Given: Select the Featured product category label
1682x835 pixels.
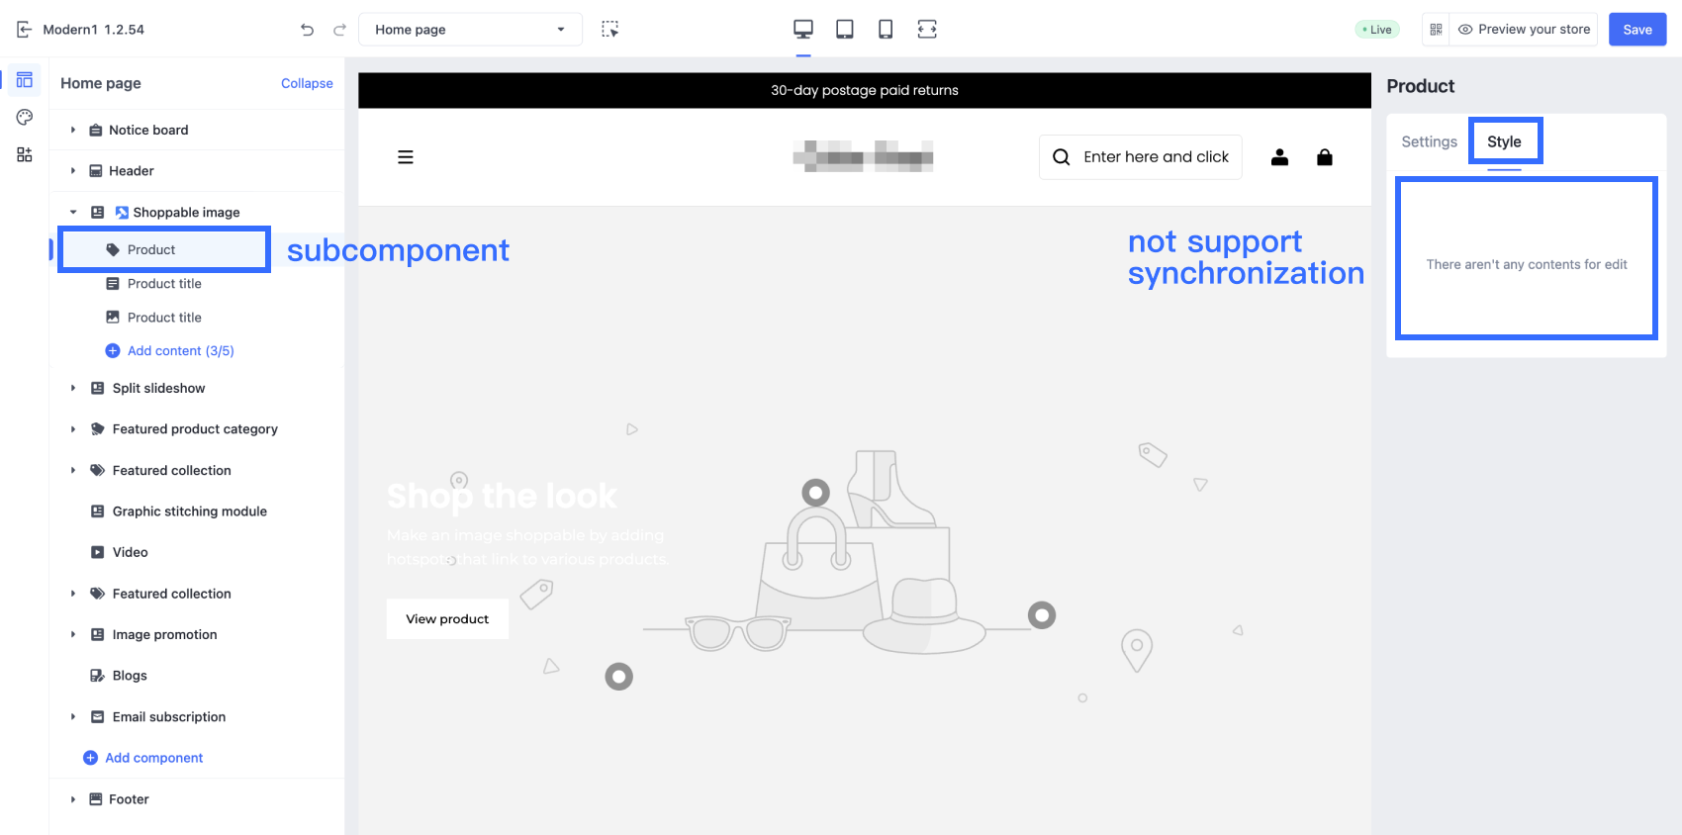Looking at the screenshot, I should point(195,429).
